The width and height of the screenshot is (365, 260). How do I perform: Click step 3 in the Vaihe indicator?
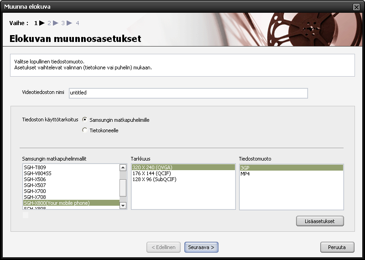(63, 23)
